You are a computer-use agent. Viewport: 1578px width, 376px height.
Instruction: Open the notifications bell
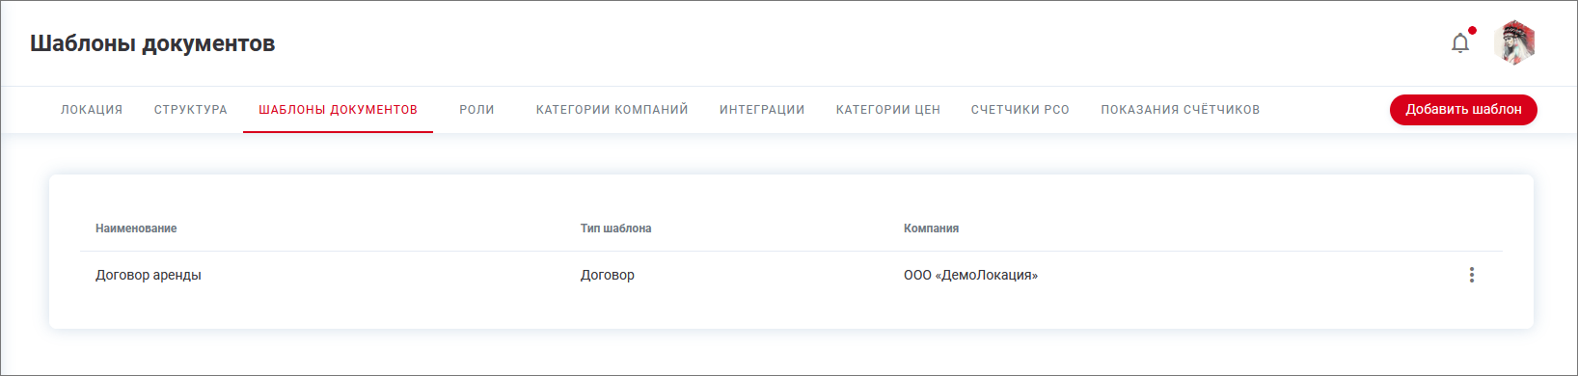click(x=1460, y=43)
